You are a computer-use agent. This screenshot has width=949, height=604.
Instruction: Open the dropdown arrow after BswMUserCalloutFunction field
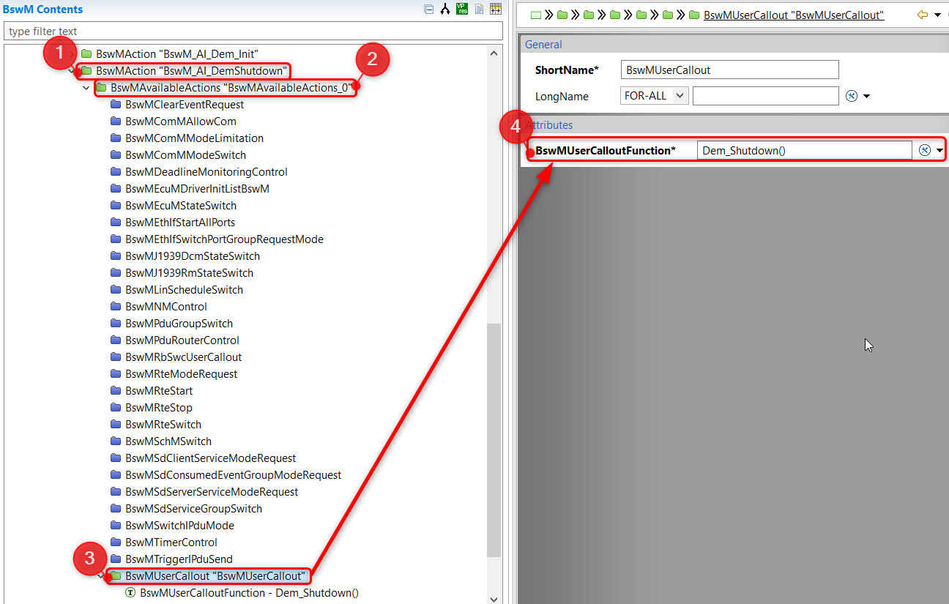(x=939, y=151)
